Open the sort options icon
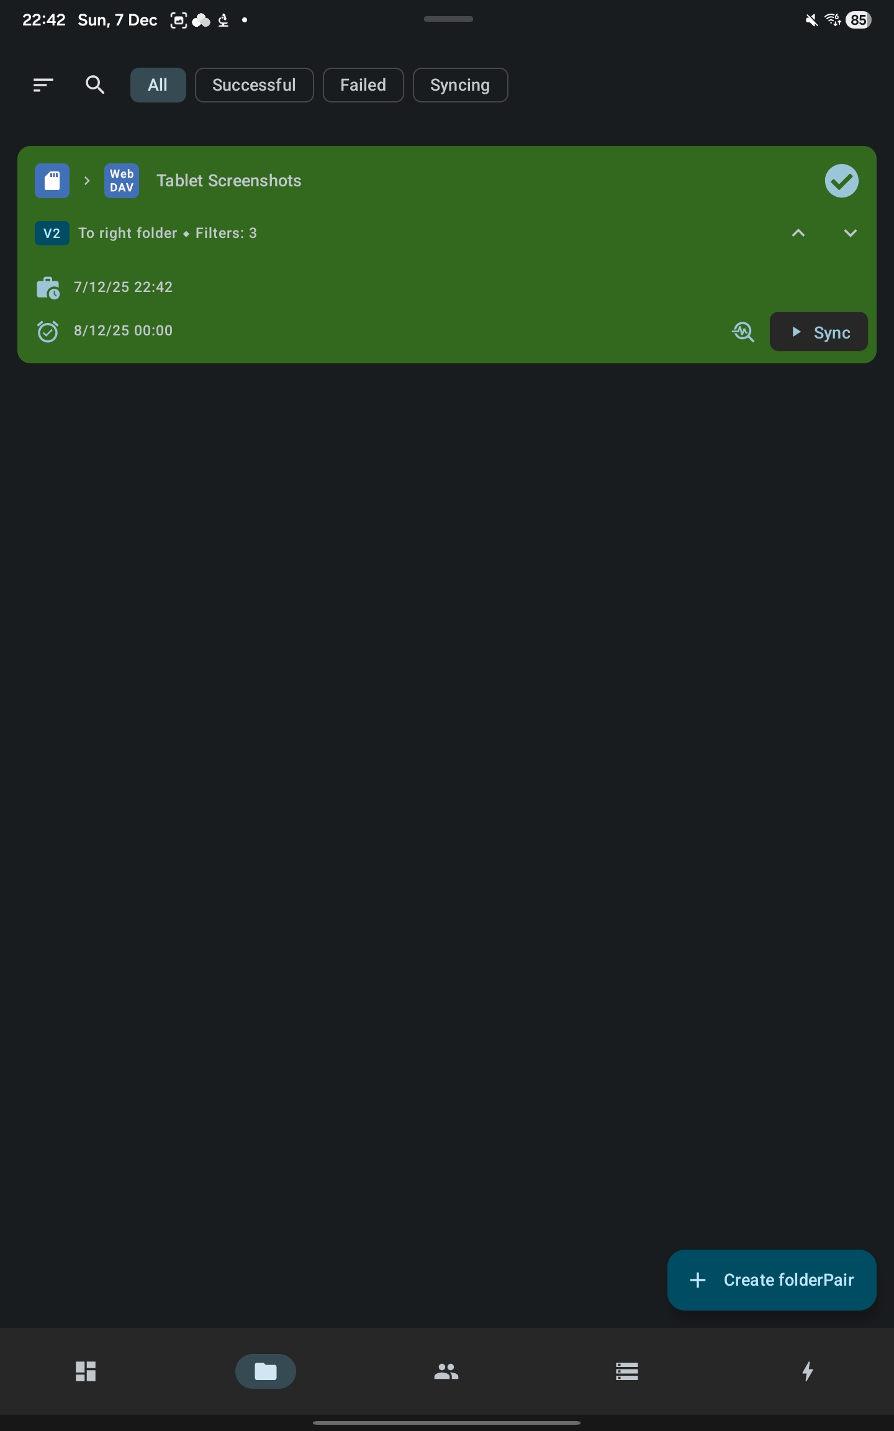Image resolution: width=894 pixels, height=1431 pixels. [x=43, y=84]
